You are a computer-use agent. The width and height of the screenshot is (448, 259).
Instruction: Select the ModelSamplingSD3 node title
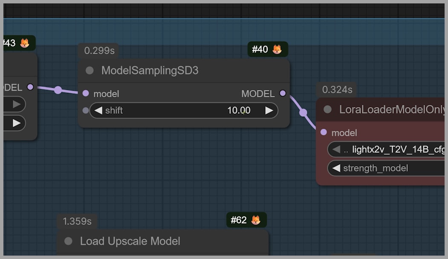pos(150,71)
